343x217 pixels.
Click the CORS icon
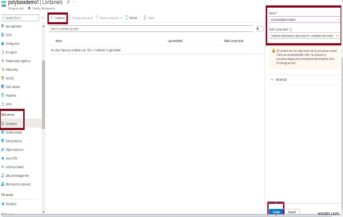tap(3, 35)
